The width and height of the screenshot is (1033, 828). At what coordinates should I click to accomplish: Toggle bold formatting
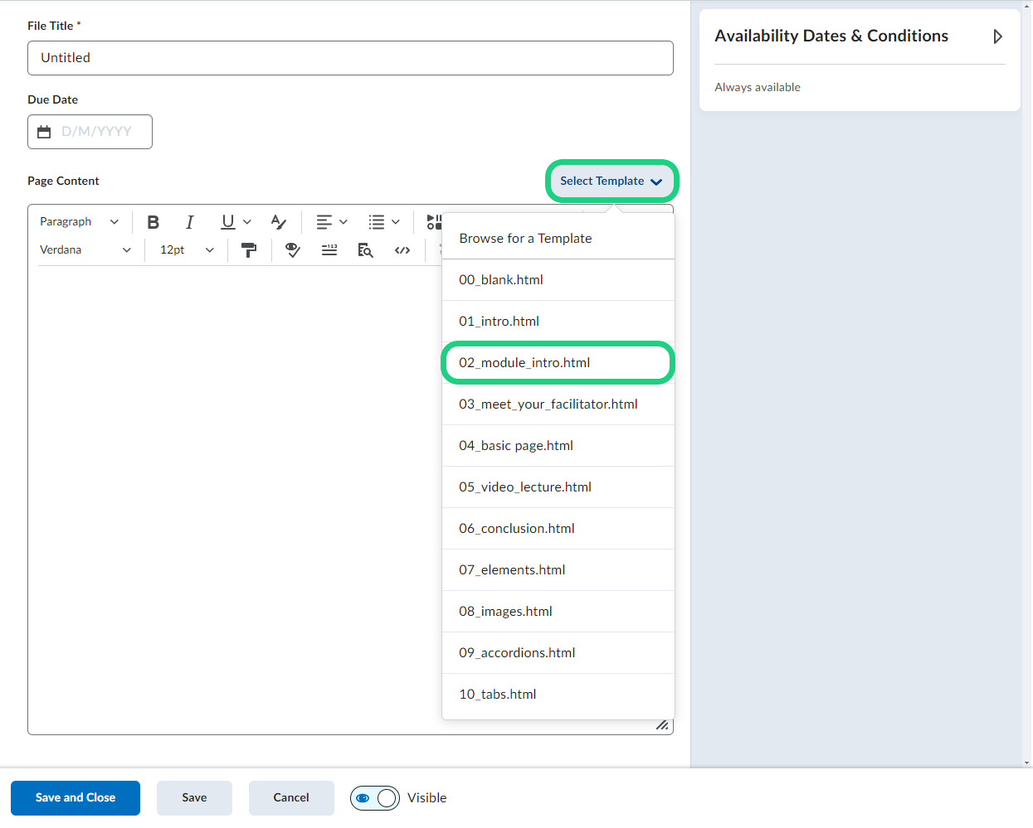coord(153,222)
